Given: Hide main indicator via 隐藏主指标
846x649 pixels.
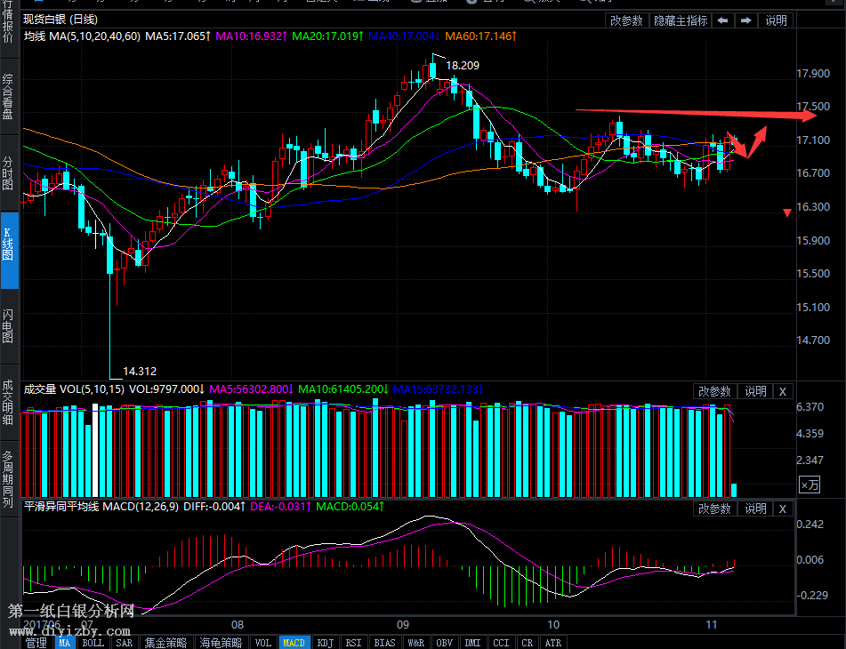Looking at the screenshot, I should pyautogui.click(x=681, y=20).
